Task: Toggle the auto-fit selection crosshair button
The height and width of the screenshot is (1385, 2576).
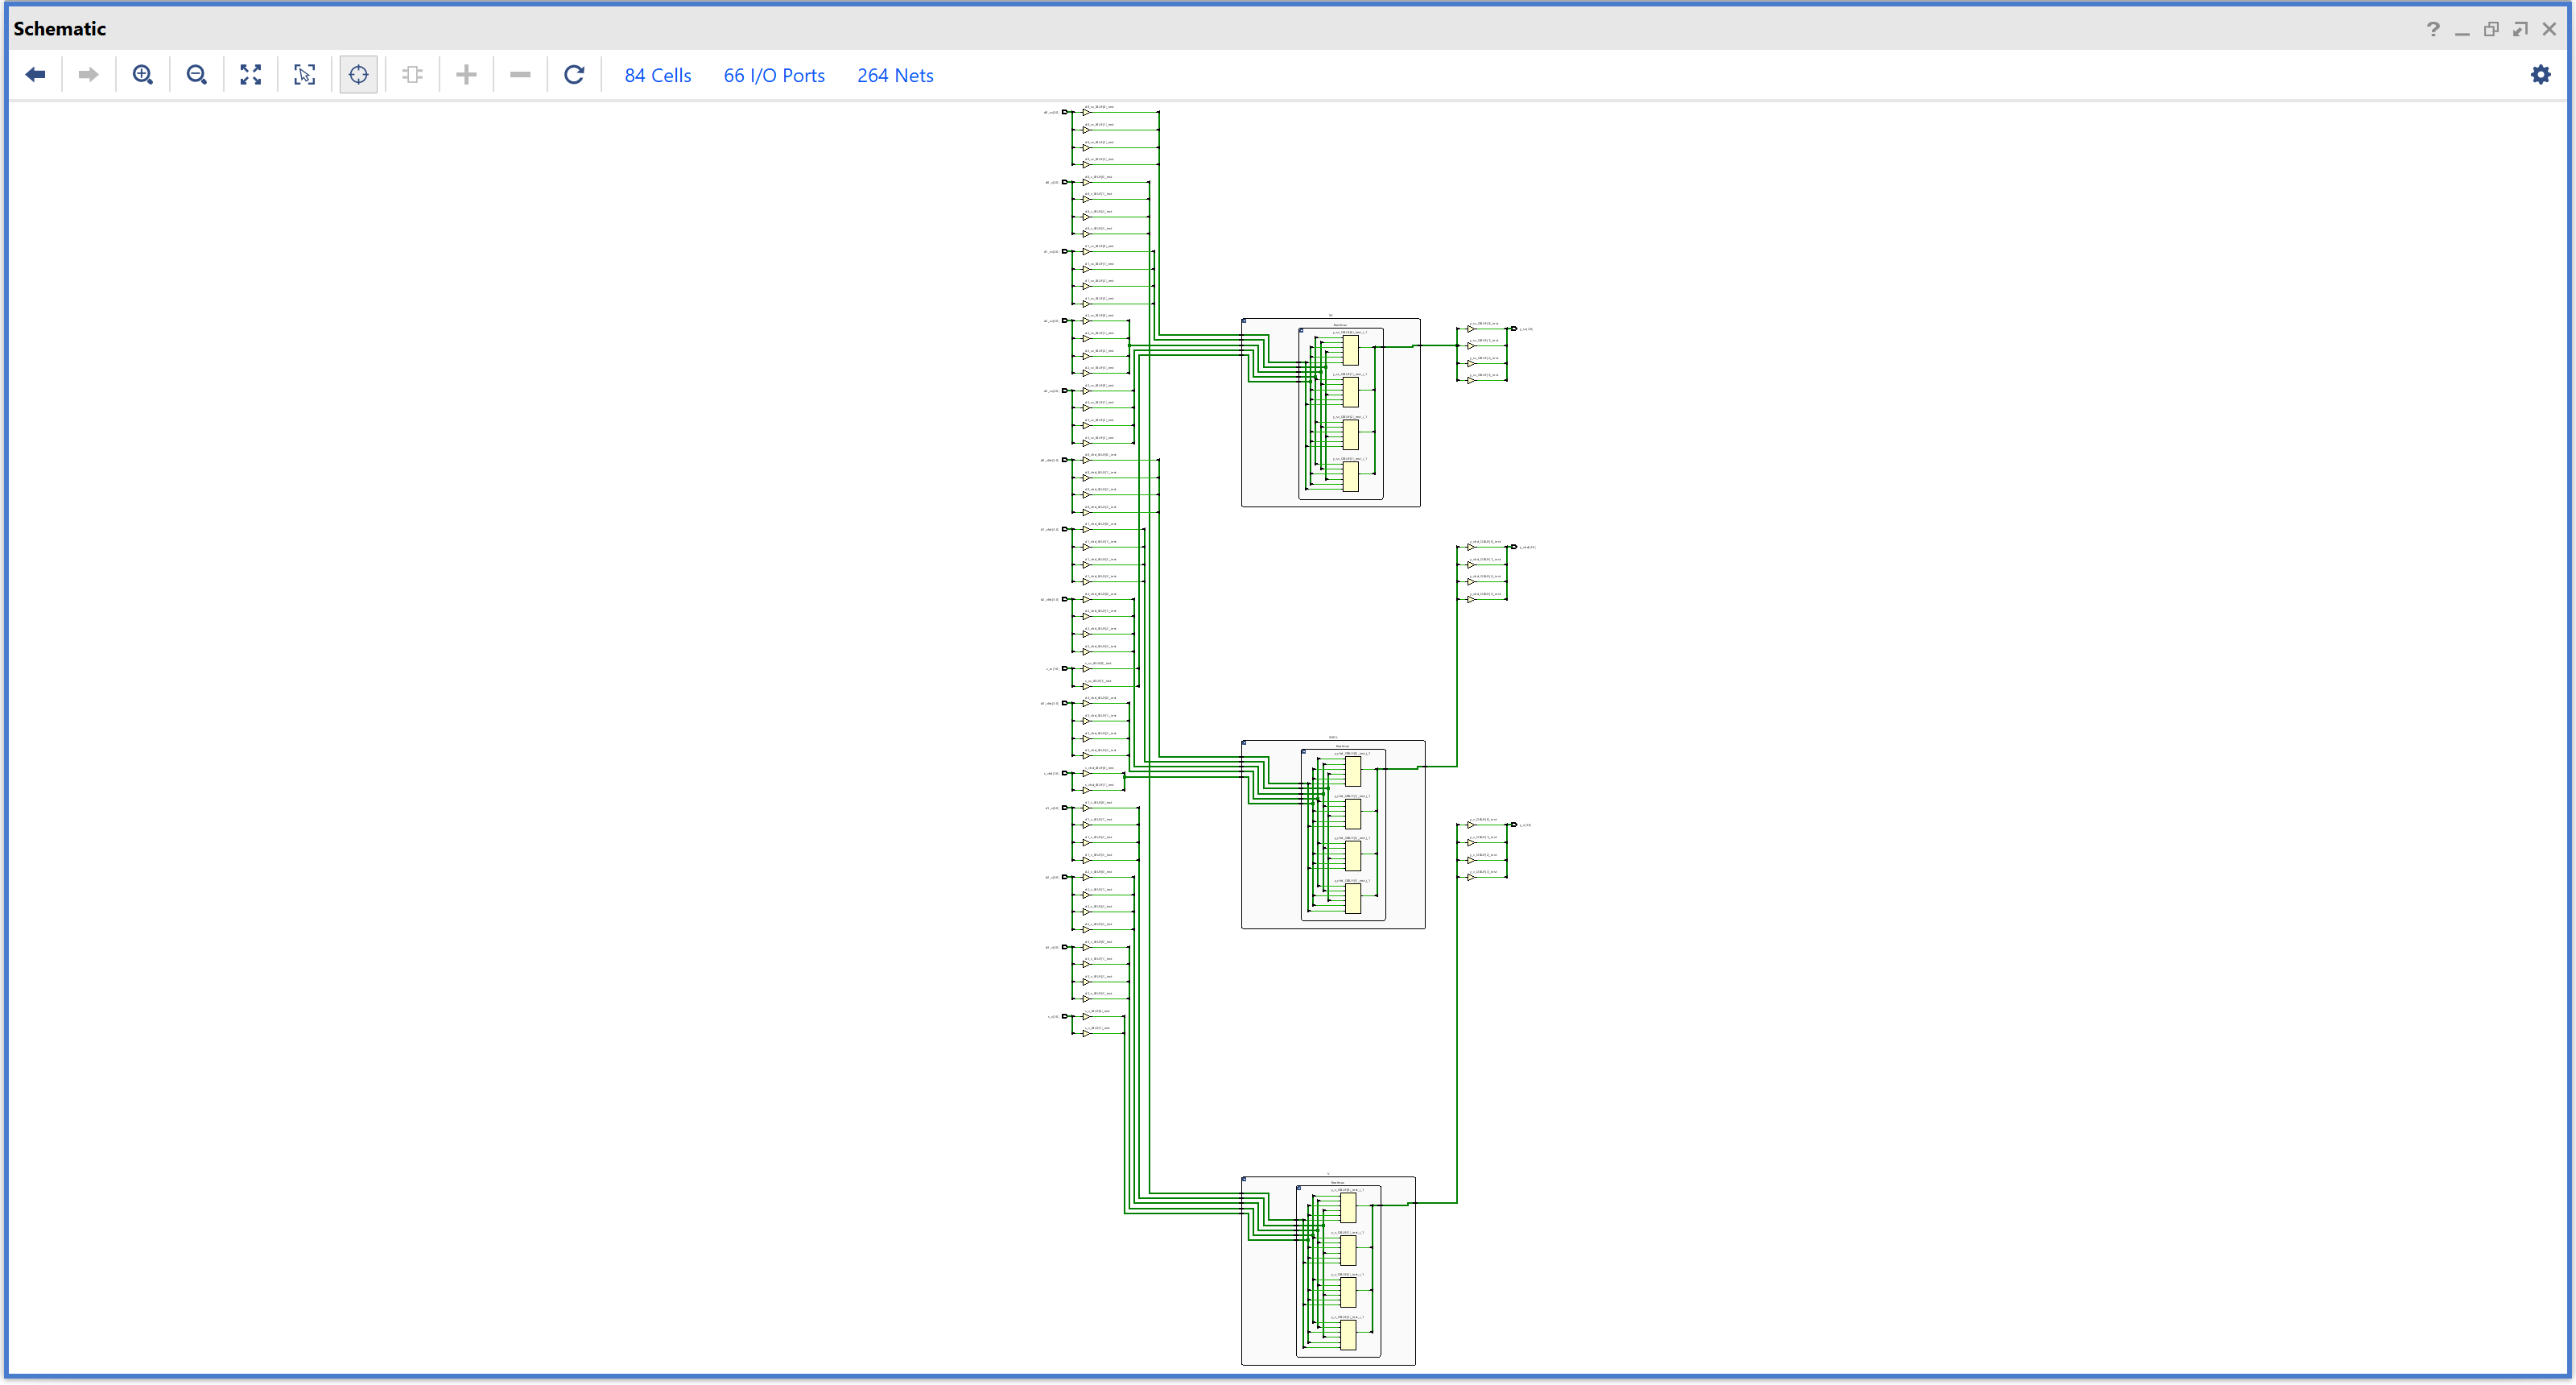Action: click(358, 75)
